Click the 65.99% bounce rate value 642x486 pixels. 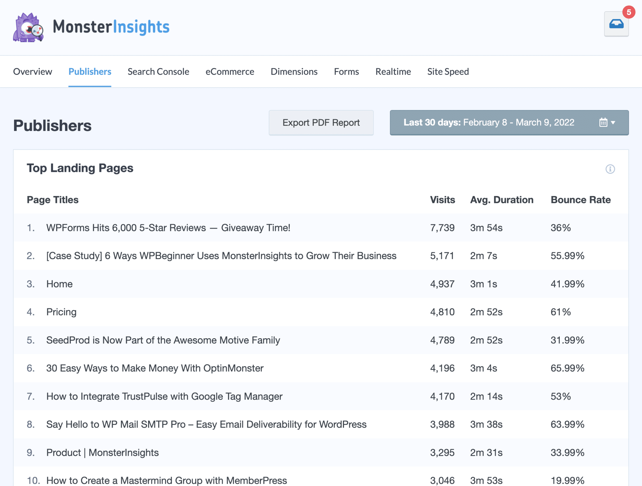[568, 368]
